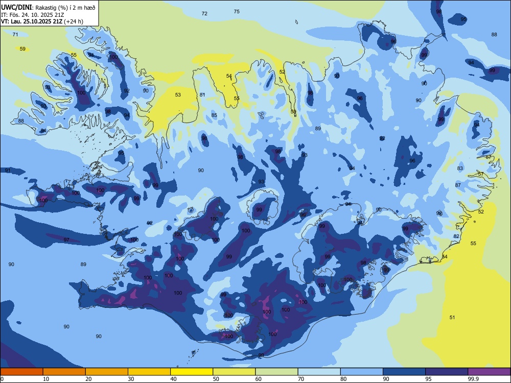Viewport: 511px width, 383px height.
Task: Click the legend tick label 30
Action: pyautogui.click(x=131, y=379)
